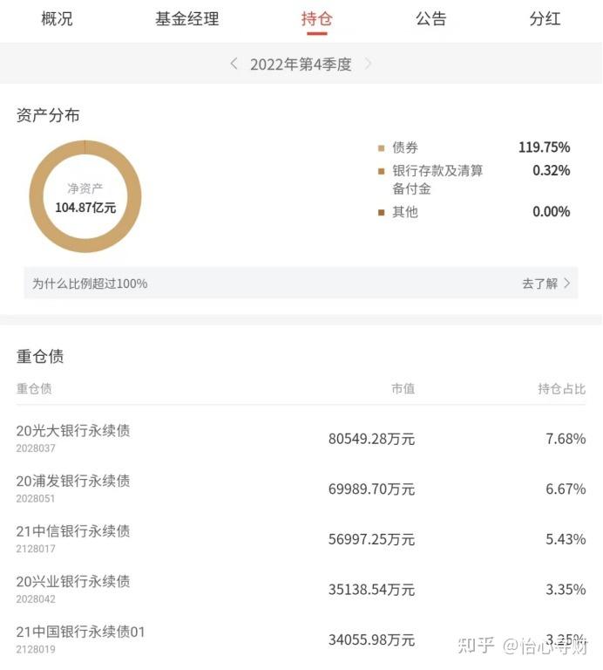The height and width of the screenshot is (670, 603).
Task: Open the 21中国银行永续债01 bond row
Action: pos(301,639)
